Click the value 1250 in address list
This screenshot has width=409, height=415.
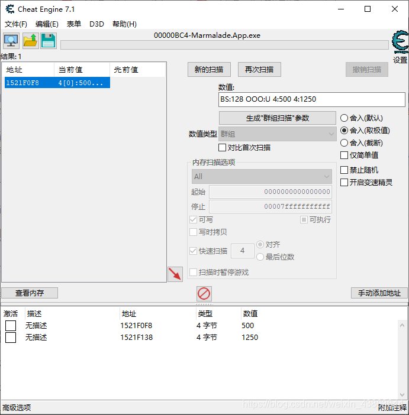tap(250, 338)
